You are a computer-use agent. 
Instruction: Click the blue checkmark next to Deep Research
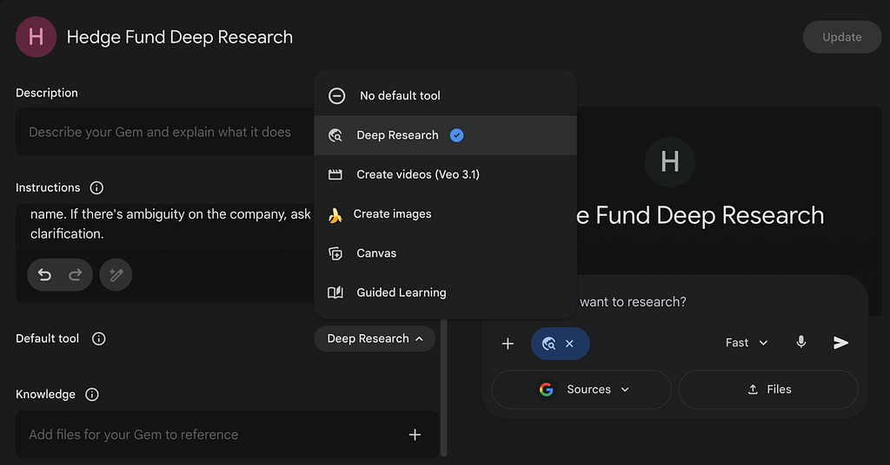[x=457, y=135]
